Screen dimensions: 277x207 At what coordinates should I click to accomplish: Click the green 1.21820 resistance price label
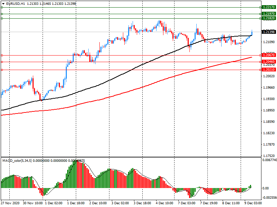(x=269, y=18)
